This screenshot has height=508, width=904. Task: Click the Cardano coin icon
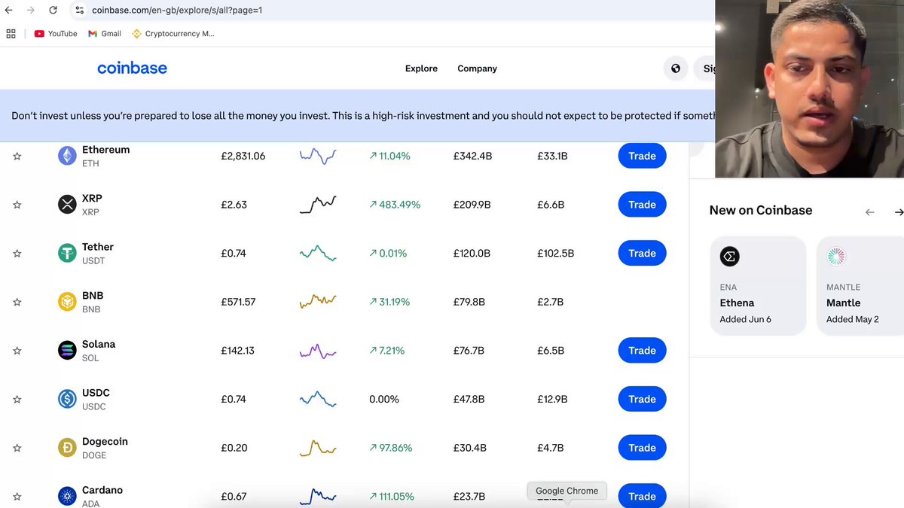point(68,497)
